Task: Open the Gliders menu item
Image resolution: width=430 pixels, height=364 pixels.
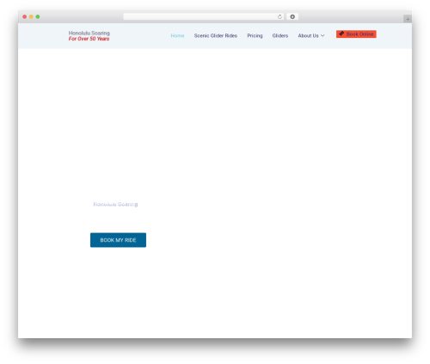Action: pyautogui.click(x=280, y=35)
